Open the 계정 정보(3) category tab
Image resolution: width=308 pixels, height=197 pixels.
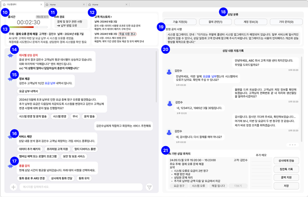click(251, 22)
